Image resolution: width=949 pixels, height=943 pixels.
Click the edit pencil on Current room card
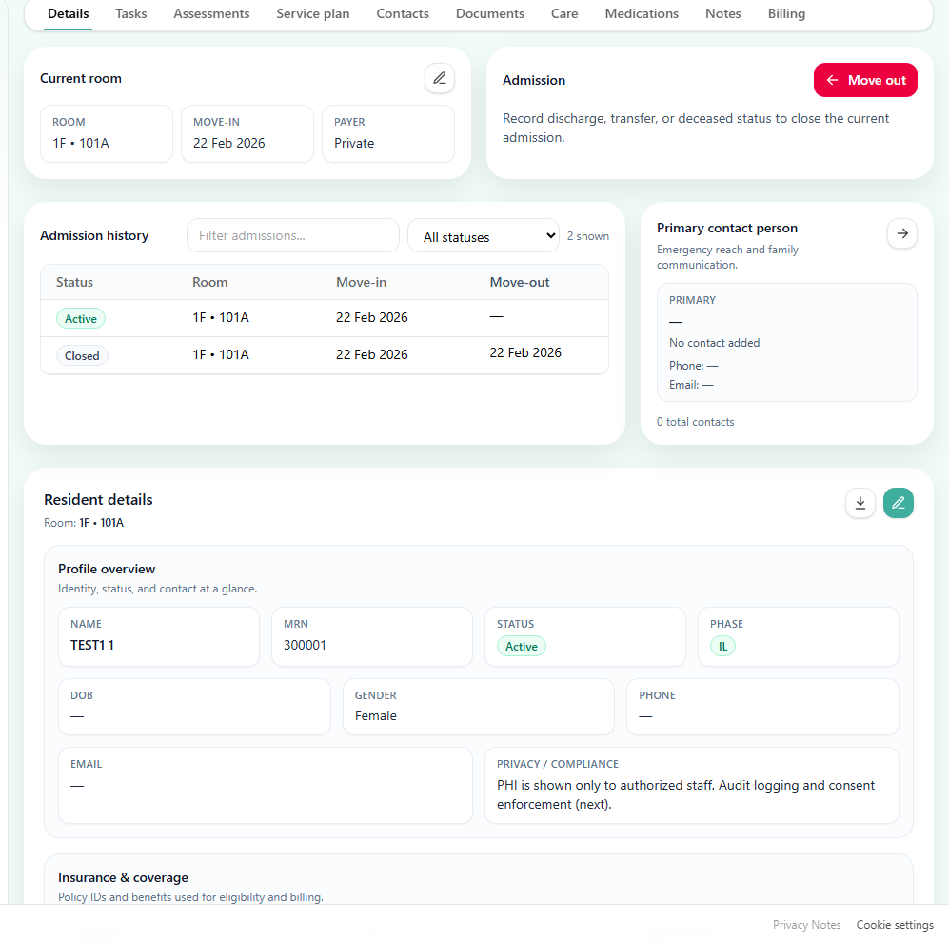tap(439, 79)
